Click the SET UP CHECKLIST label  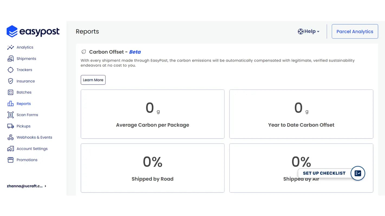pos(324,173)
